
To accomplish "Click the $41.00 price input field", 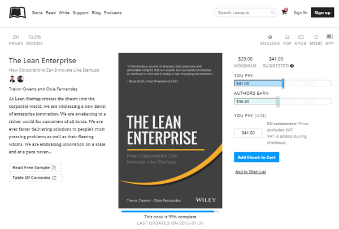I will pyautogui.click(x=248, y=133).
